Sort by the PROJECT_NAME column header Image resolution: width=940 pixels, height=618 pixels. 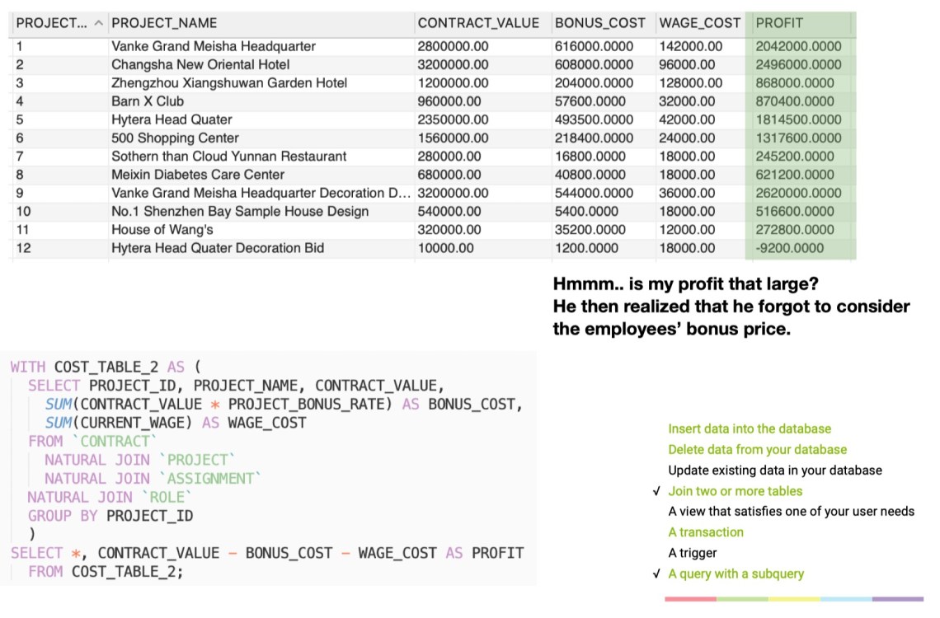(164, 23)
